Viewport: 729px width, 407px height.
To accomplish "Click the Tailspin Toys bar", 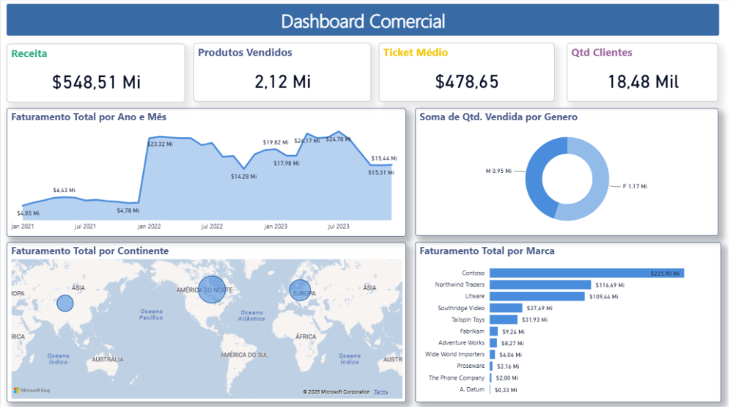I will tap(503, 319).
